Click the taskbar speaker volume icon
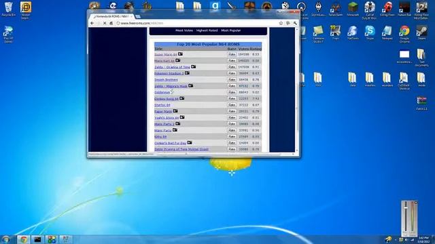Screen dimensions: 435x244 pyautogui.click(x=406, y=239)
